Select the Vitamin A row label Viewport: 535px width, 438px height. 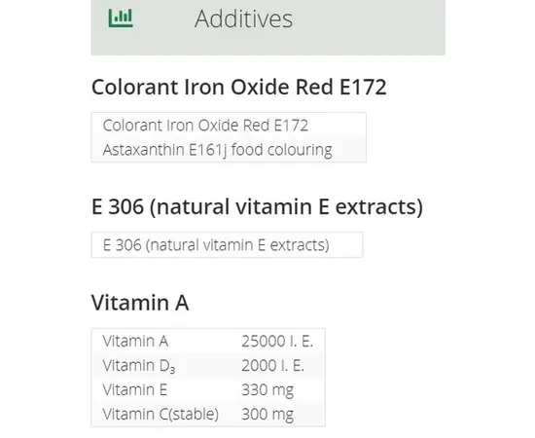[x=135, y=341]
